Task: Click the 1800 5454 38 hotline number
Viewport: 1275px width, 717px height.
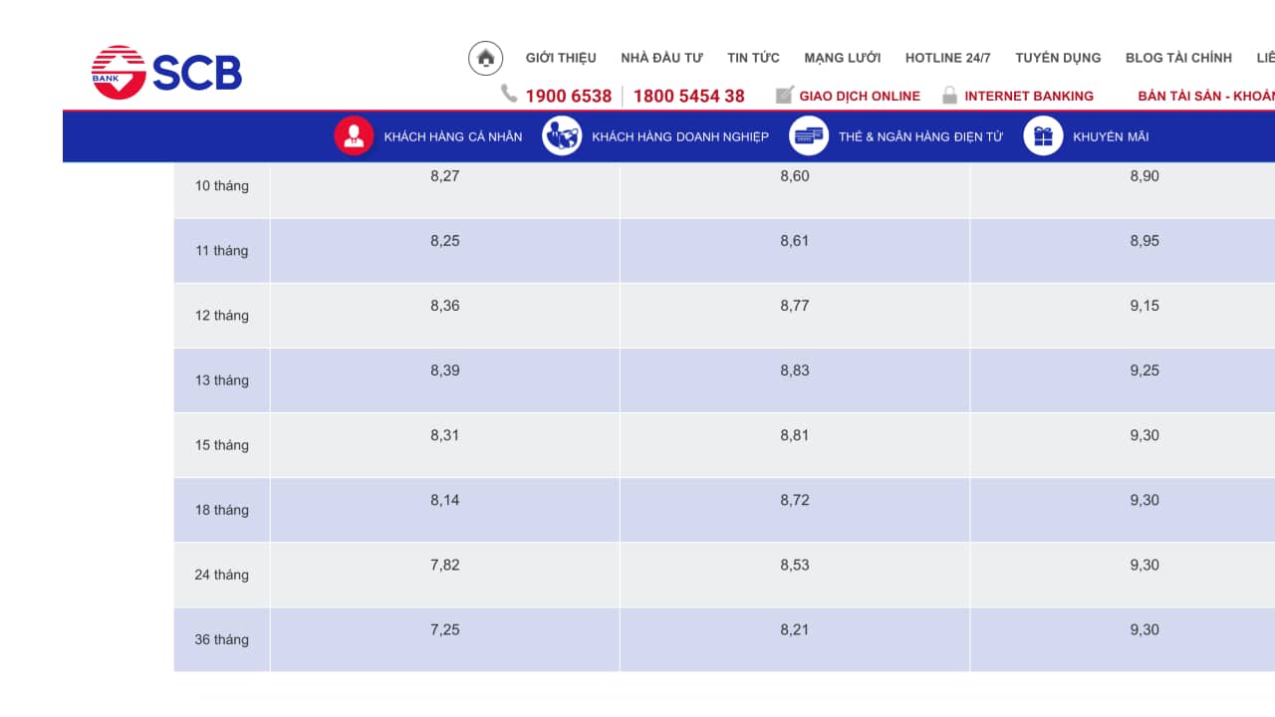Action: tap(688, 97)
